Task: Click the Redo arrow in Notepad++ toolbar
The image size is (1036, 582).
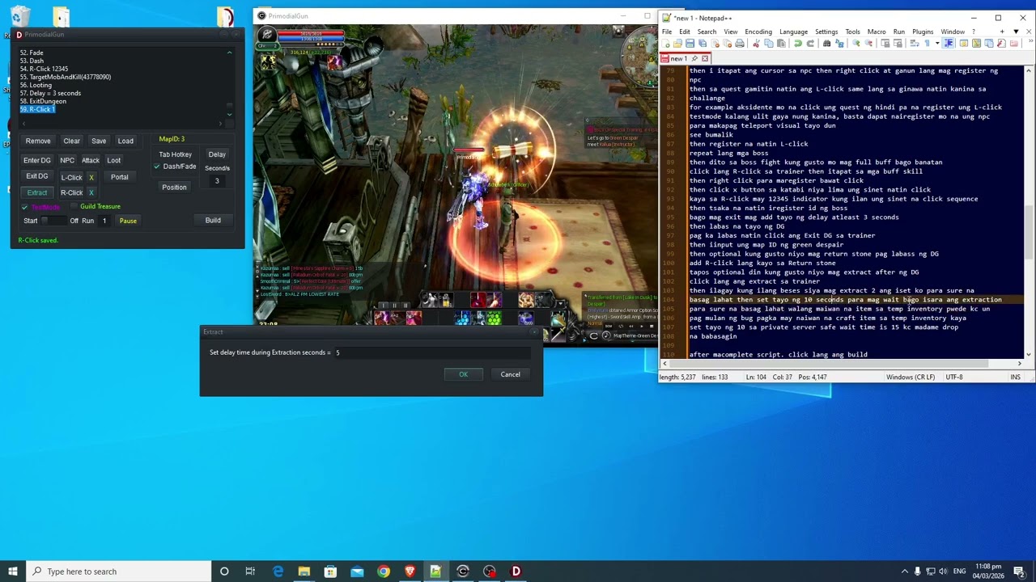Action: click(x=811, y=43)
